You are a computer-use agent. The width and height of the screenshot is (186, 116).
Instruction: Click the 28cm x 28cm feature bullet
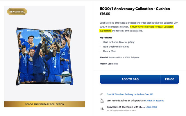109,51
